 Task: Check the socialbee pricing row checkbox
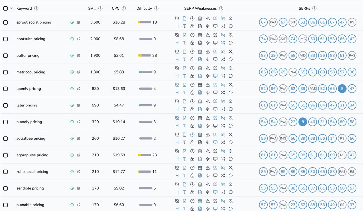pos(5,138)
